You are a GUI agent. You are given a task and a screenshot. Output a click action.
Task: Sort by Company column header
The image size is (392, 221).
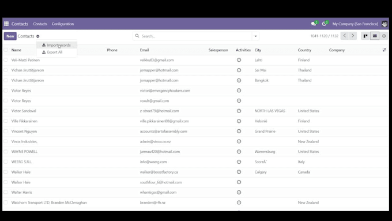click(337, 50)
